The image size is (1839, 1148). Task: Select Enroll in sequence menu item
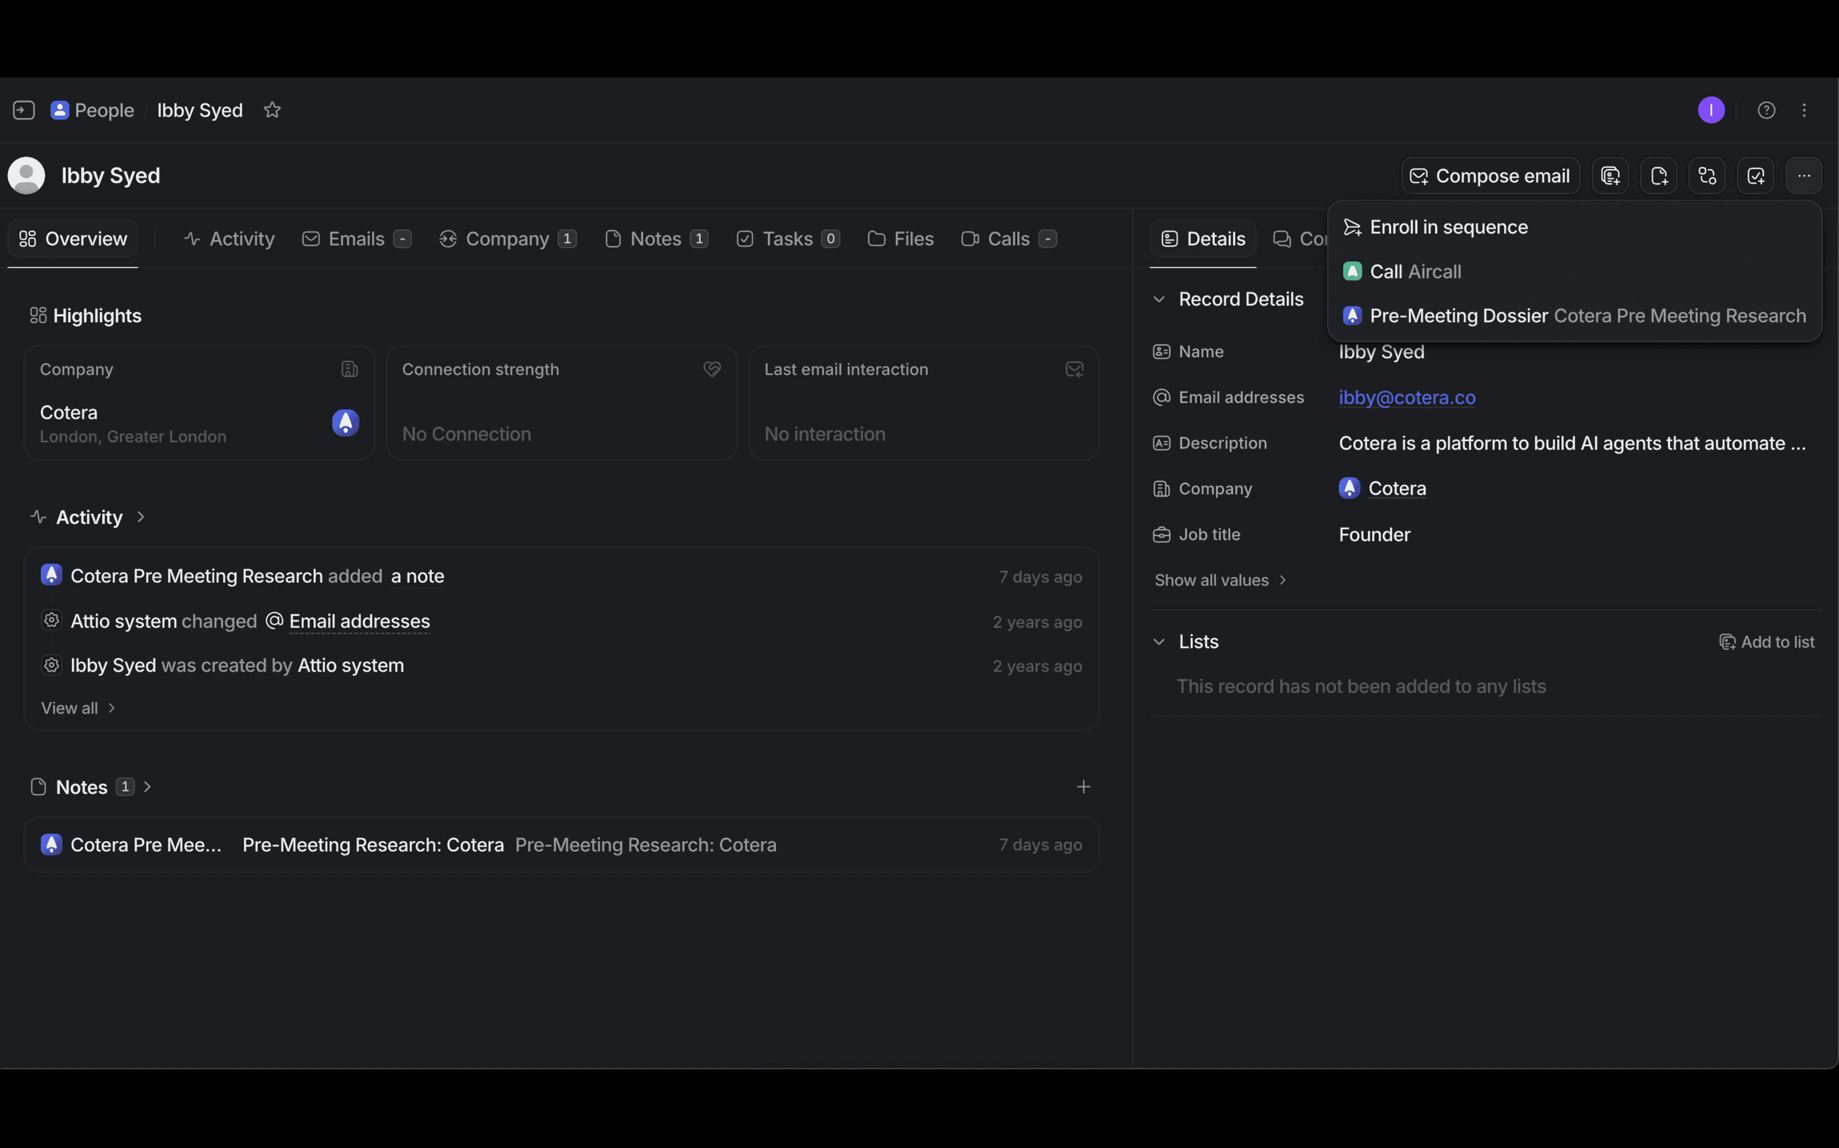(x=1448, y=227)
